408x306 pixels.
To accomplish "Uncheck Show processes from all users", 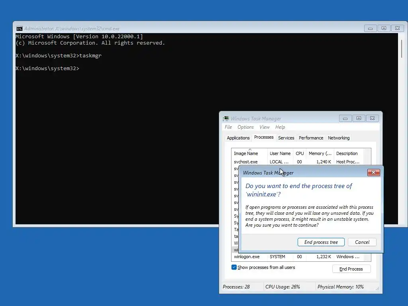I will (x=234, y=267).
